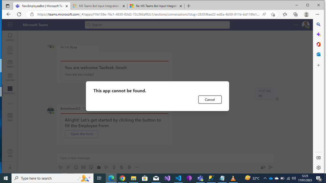Open VLC media player from taskbar
This screenshot has width=326, height=183.
point(233,178)
